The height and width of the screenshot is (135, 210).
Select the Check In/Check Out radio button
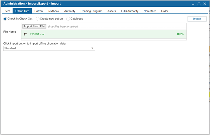tap(5, 19)
